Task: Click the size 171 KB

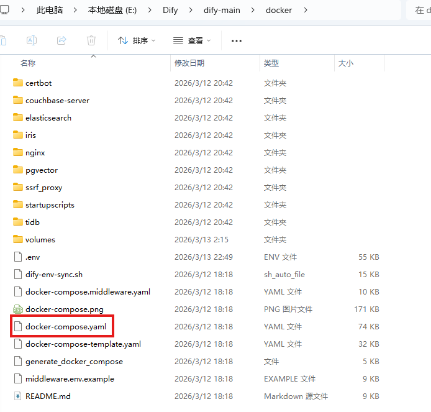Action: click(366, 309)
